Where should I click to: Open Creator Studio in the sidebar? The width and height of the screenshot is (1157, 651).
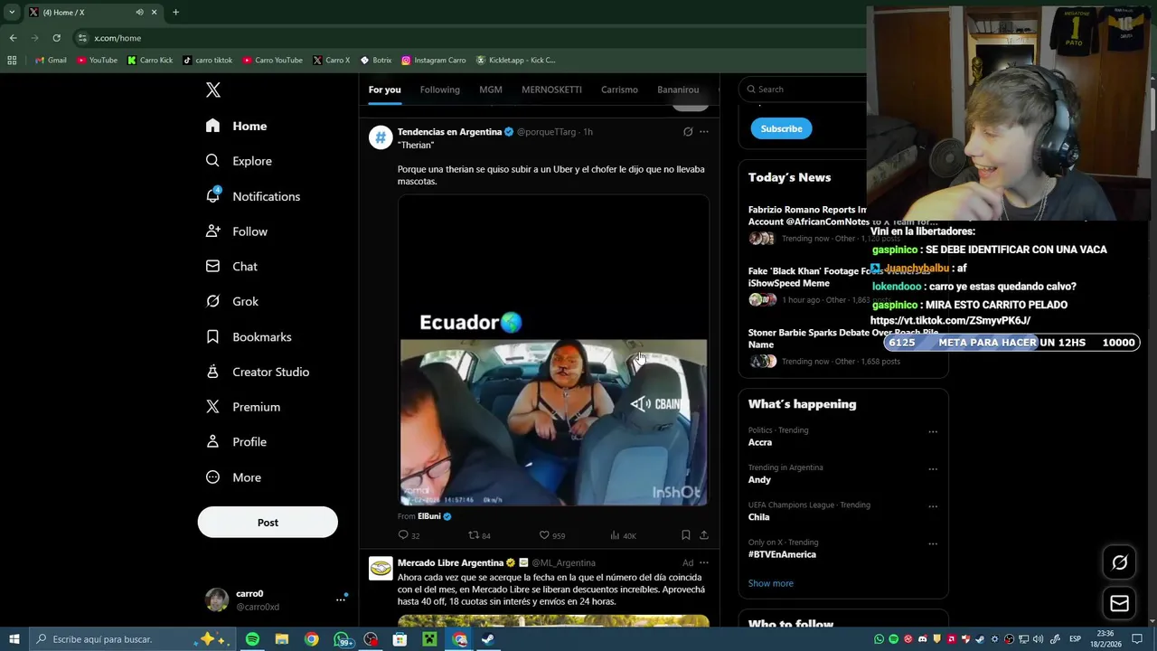coord(258,372)
